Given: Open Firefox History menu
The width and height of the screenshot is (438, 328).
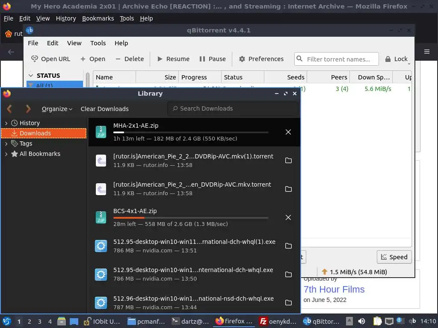Looking at the screenshot, I should click(66, 18).
